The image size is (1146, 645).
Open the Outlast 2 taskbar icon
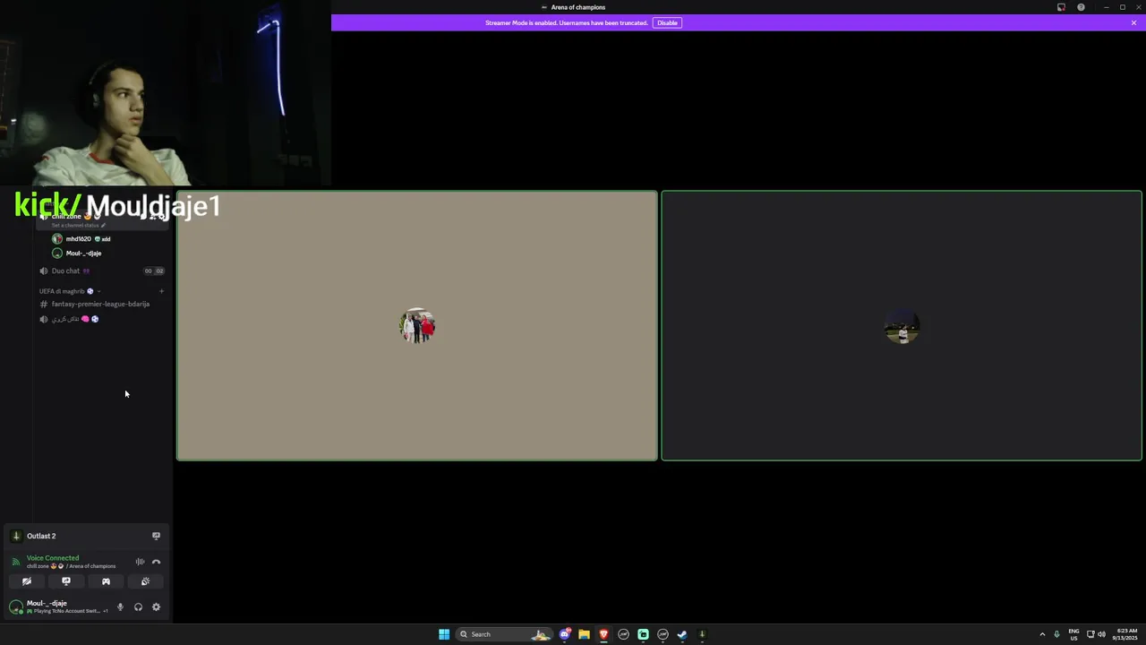[702, 634]
